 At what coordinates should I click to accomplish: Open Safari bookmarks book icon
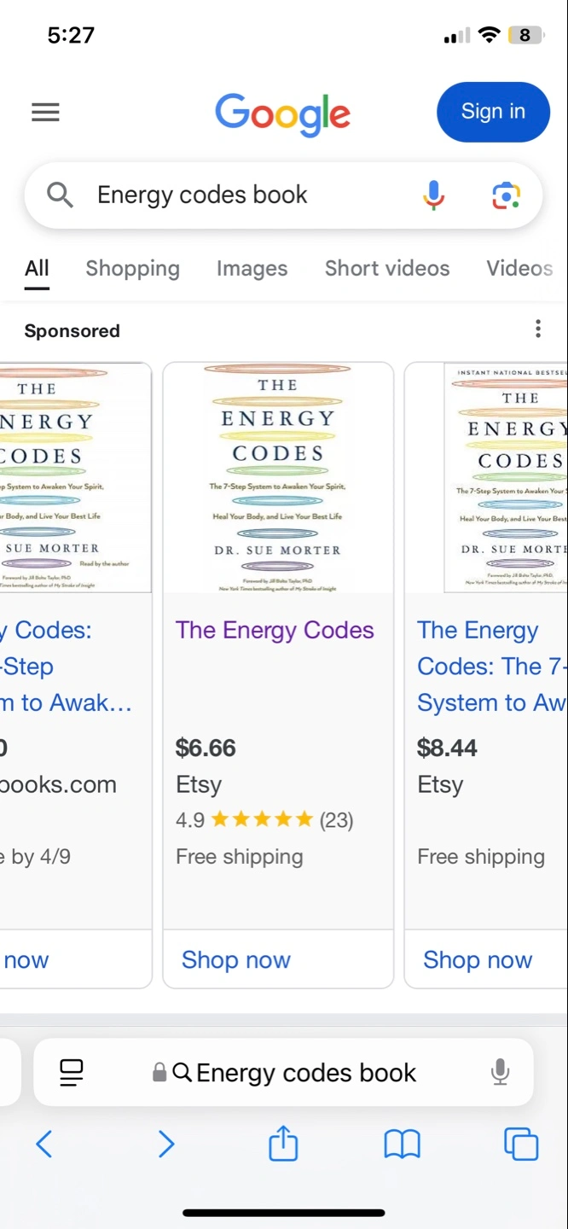(403, 1145)
